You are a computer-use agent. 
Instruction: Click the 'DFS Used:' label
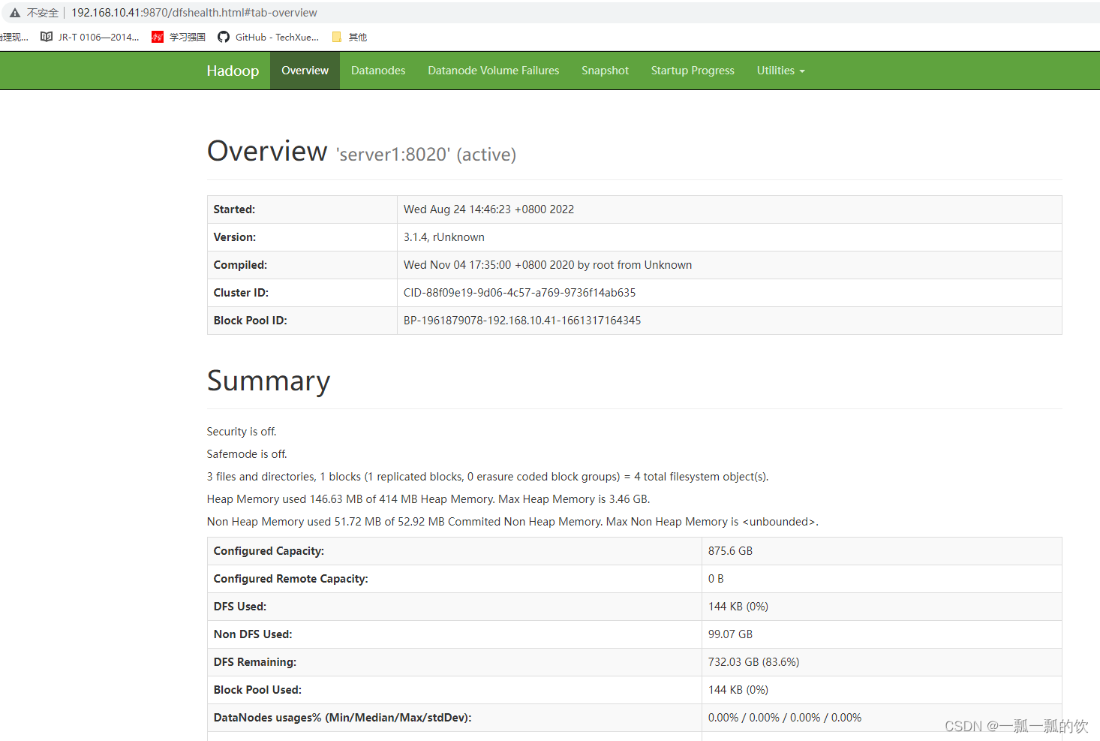(x=240, y=607)
